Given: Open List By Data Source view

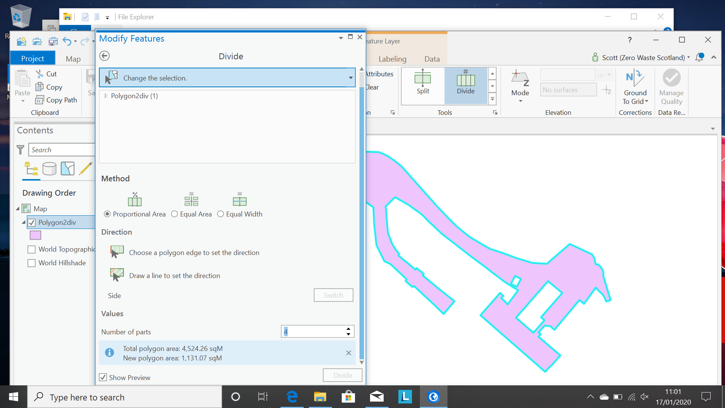Looking at the screenshot, I should click(49, 168).
